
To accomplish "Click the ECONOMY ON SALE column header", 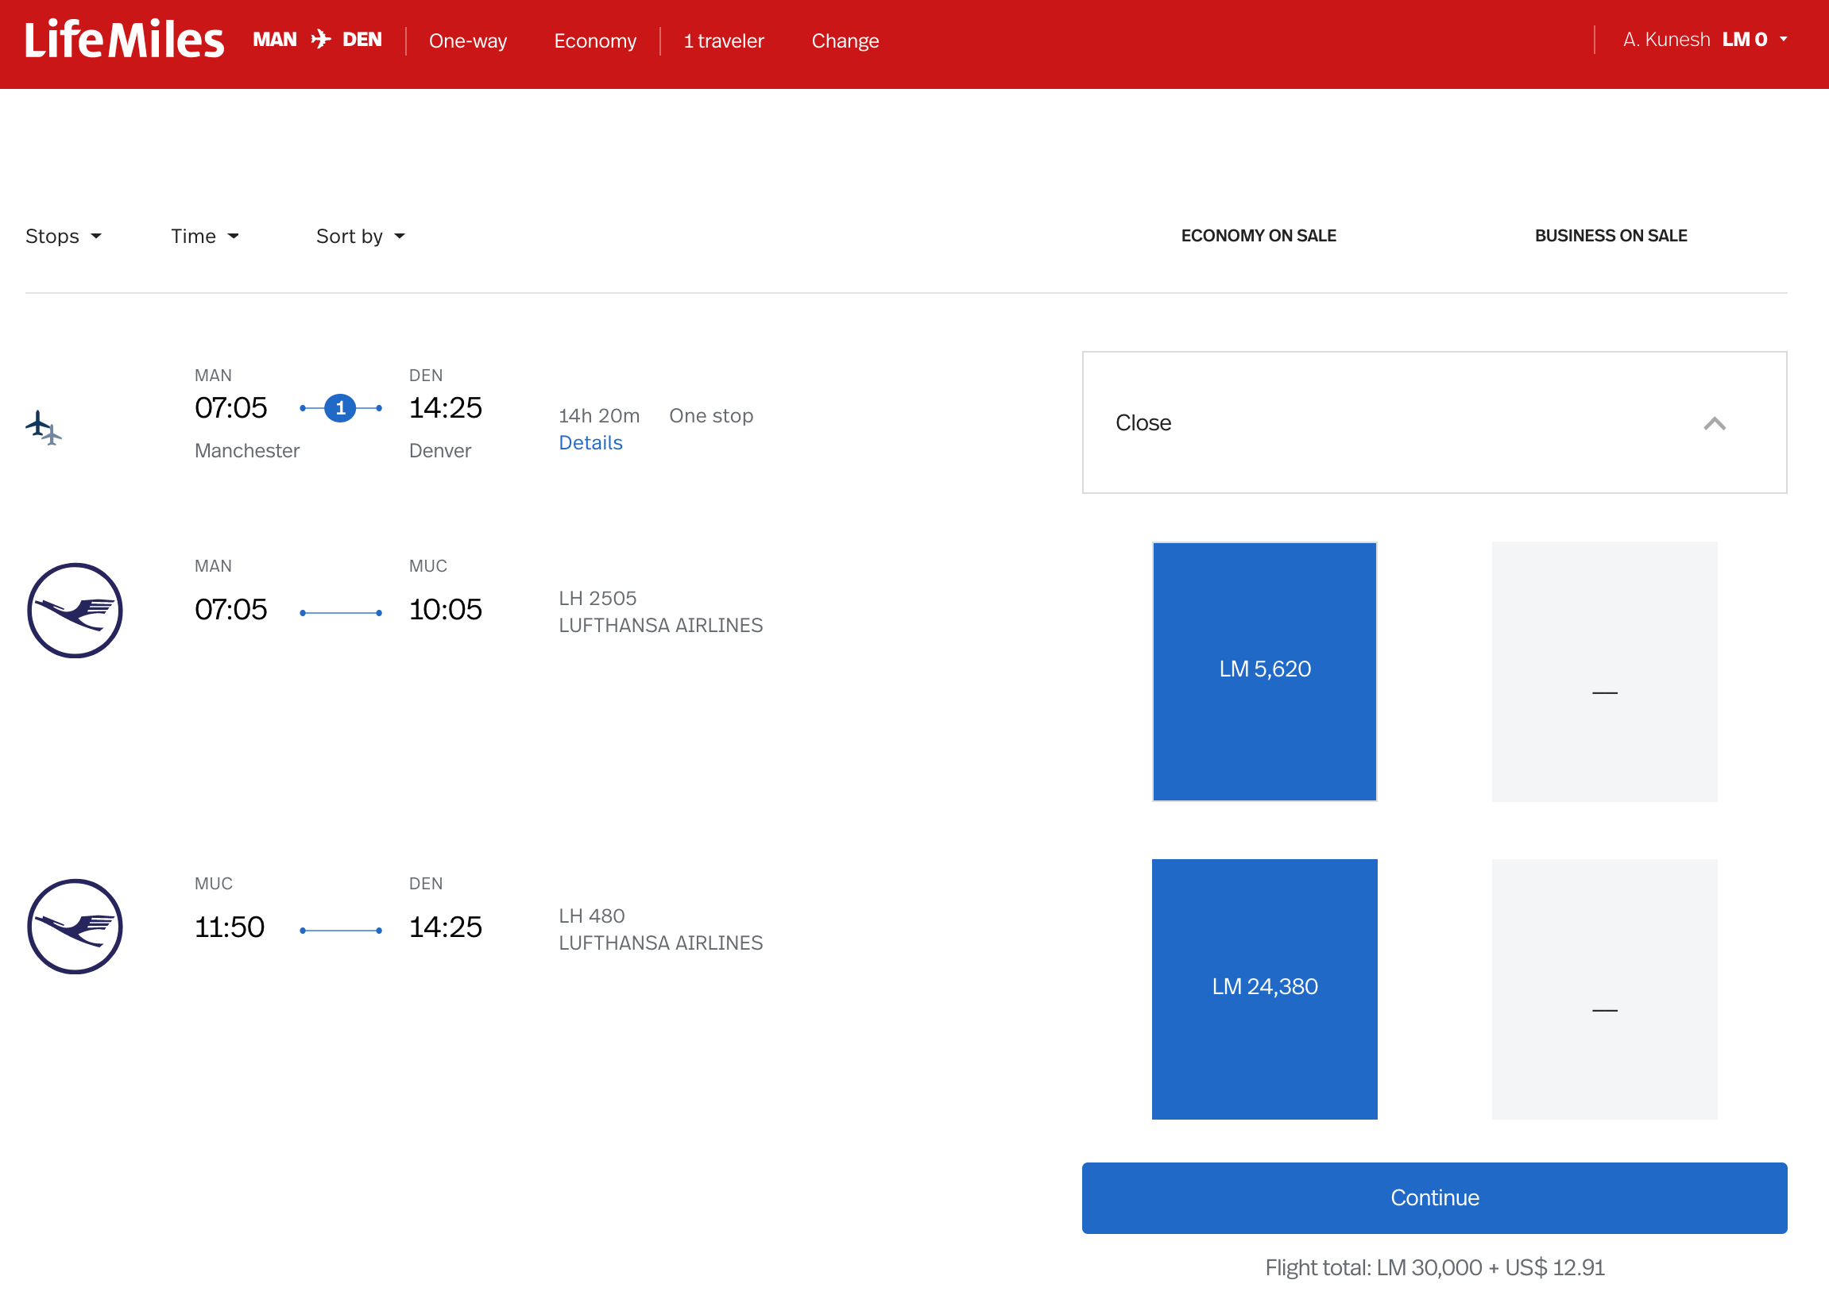I will [1258, 236].
